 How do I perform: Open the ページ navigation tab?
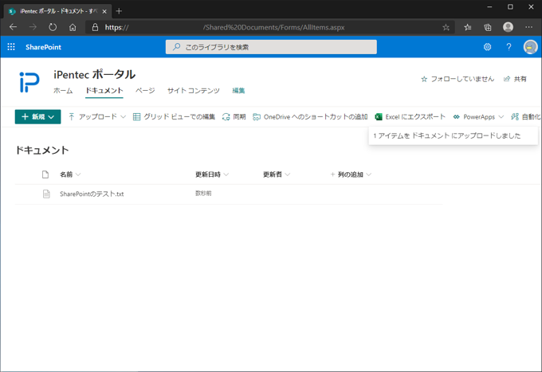(145, 91)
